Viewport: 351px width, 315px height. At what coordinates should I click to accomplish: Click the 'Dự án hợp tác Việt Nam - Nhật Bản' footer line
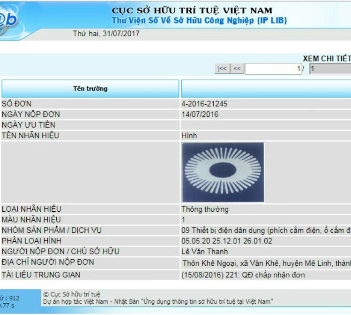coord(92,301)
